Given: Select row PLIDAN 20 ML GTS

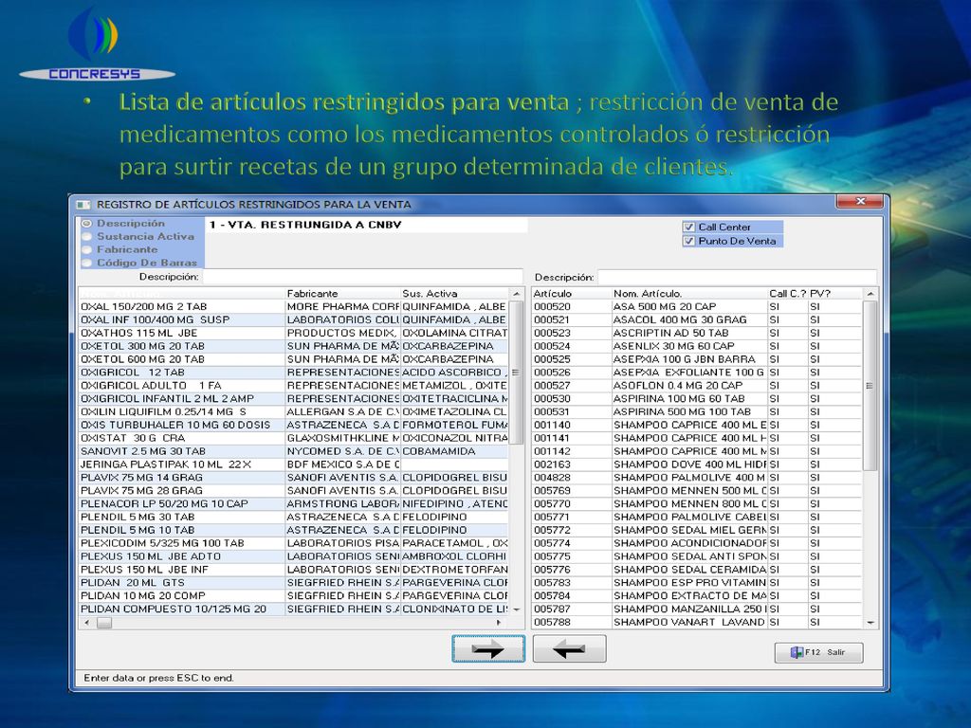Looking at the screenshot, I should tap(294, 583).
